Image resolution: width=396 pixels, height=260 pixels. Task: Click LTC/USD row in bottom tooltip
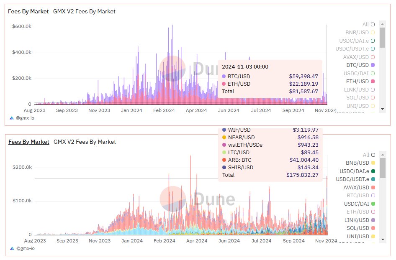coord(270,153)
